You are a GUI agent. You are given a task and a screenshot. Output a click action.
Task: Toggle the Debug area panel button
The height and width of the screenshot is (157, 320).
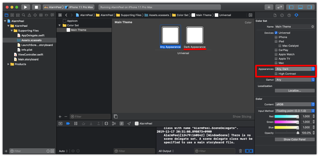click(x=301, y=7)
